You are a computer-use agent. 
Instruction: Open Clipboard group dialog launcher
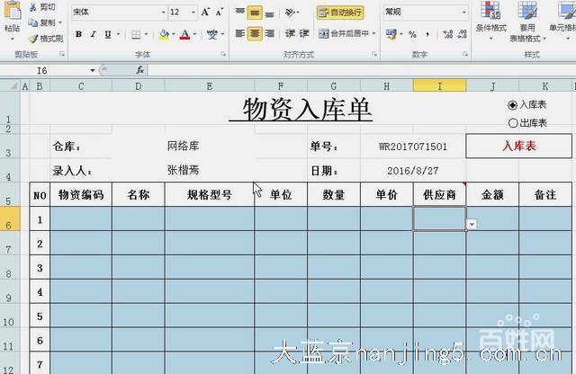(62, 54)
